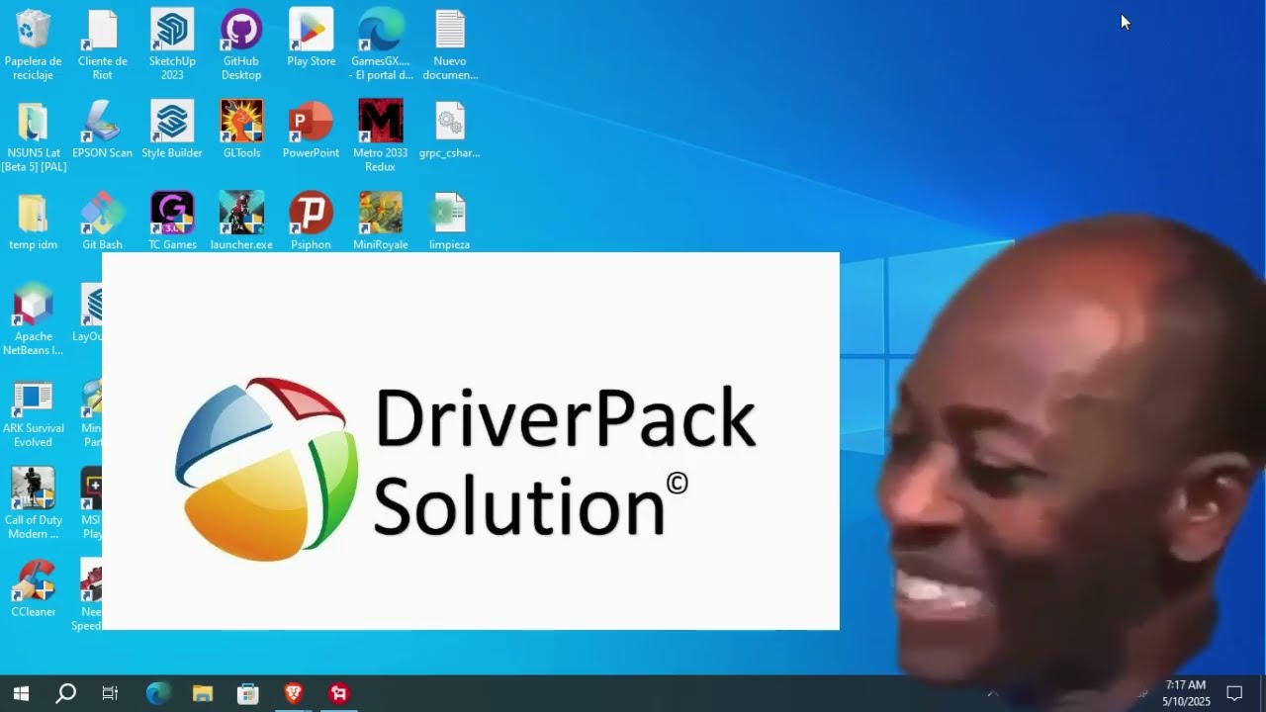Click the Play Store shortcut

[x=312, y=38]
